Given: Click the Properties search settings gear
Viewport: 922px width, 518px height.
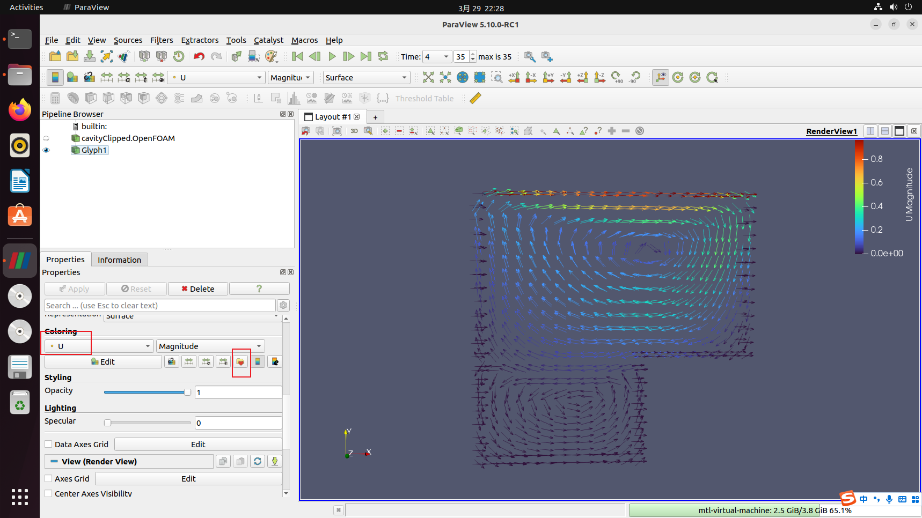Looking at the screenshot, I should tap(283, 305).
